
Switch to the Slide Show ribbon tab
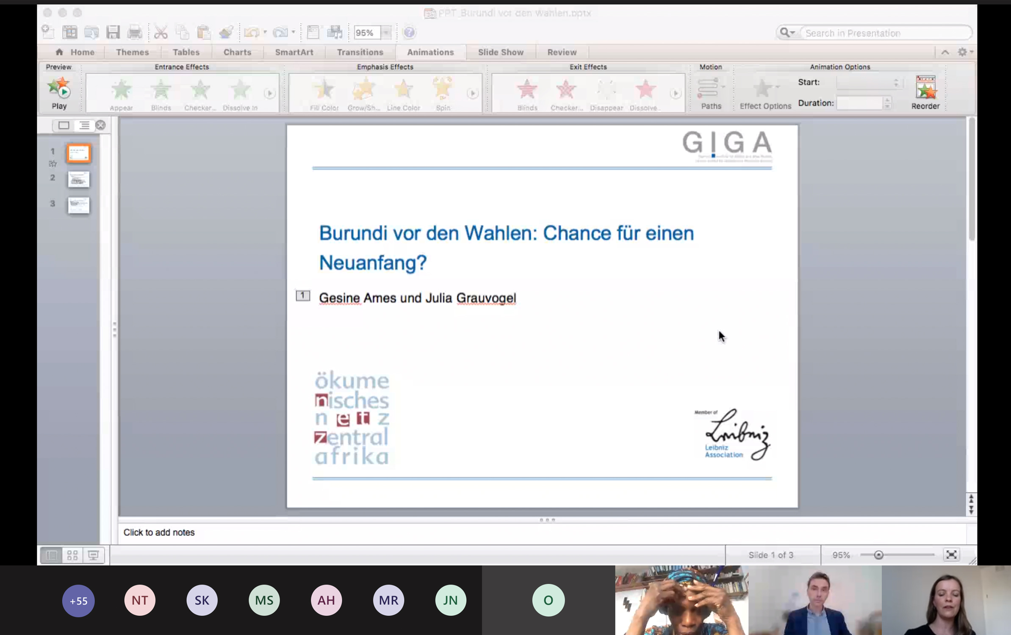pyautogui.click(x=500, y=52)
